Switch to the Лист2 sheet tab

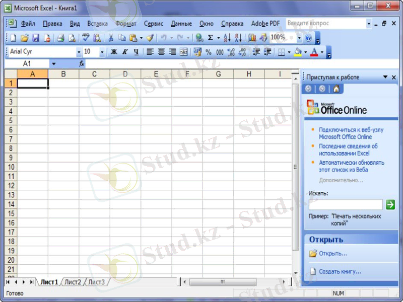(72, 282)
